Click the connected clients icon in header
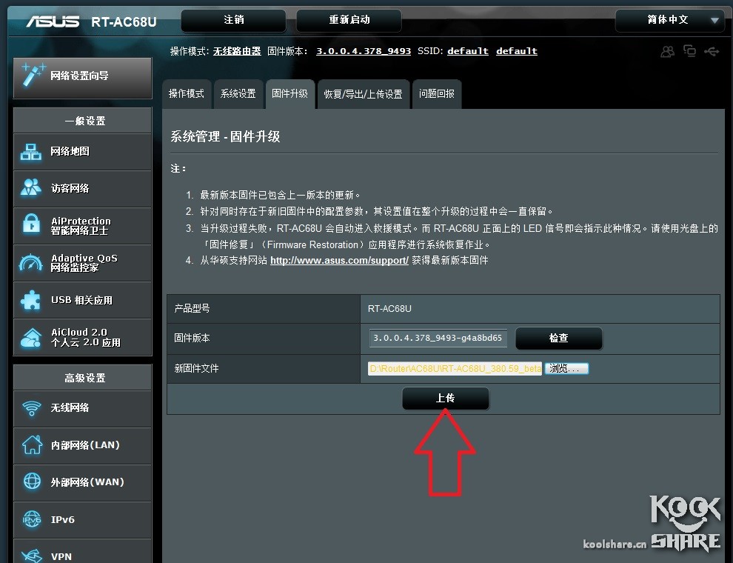Image resolution: width=733 pixels, height=563 pixels. point(666,52)
